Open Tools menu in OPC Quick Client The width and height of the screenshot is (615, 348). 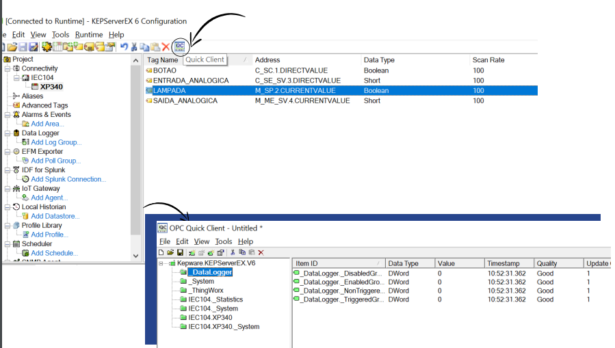(x=224, y=241)
